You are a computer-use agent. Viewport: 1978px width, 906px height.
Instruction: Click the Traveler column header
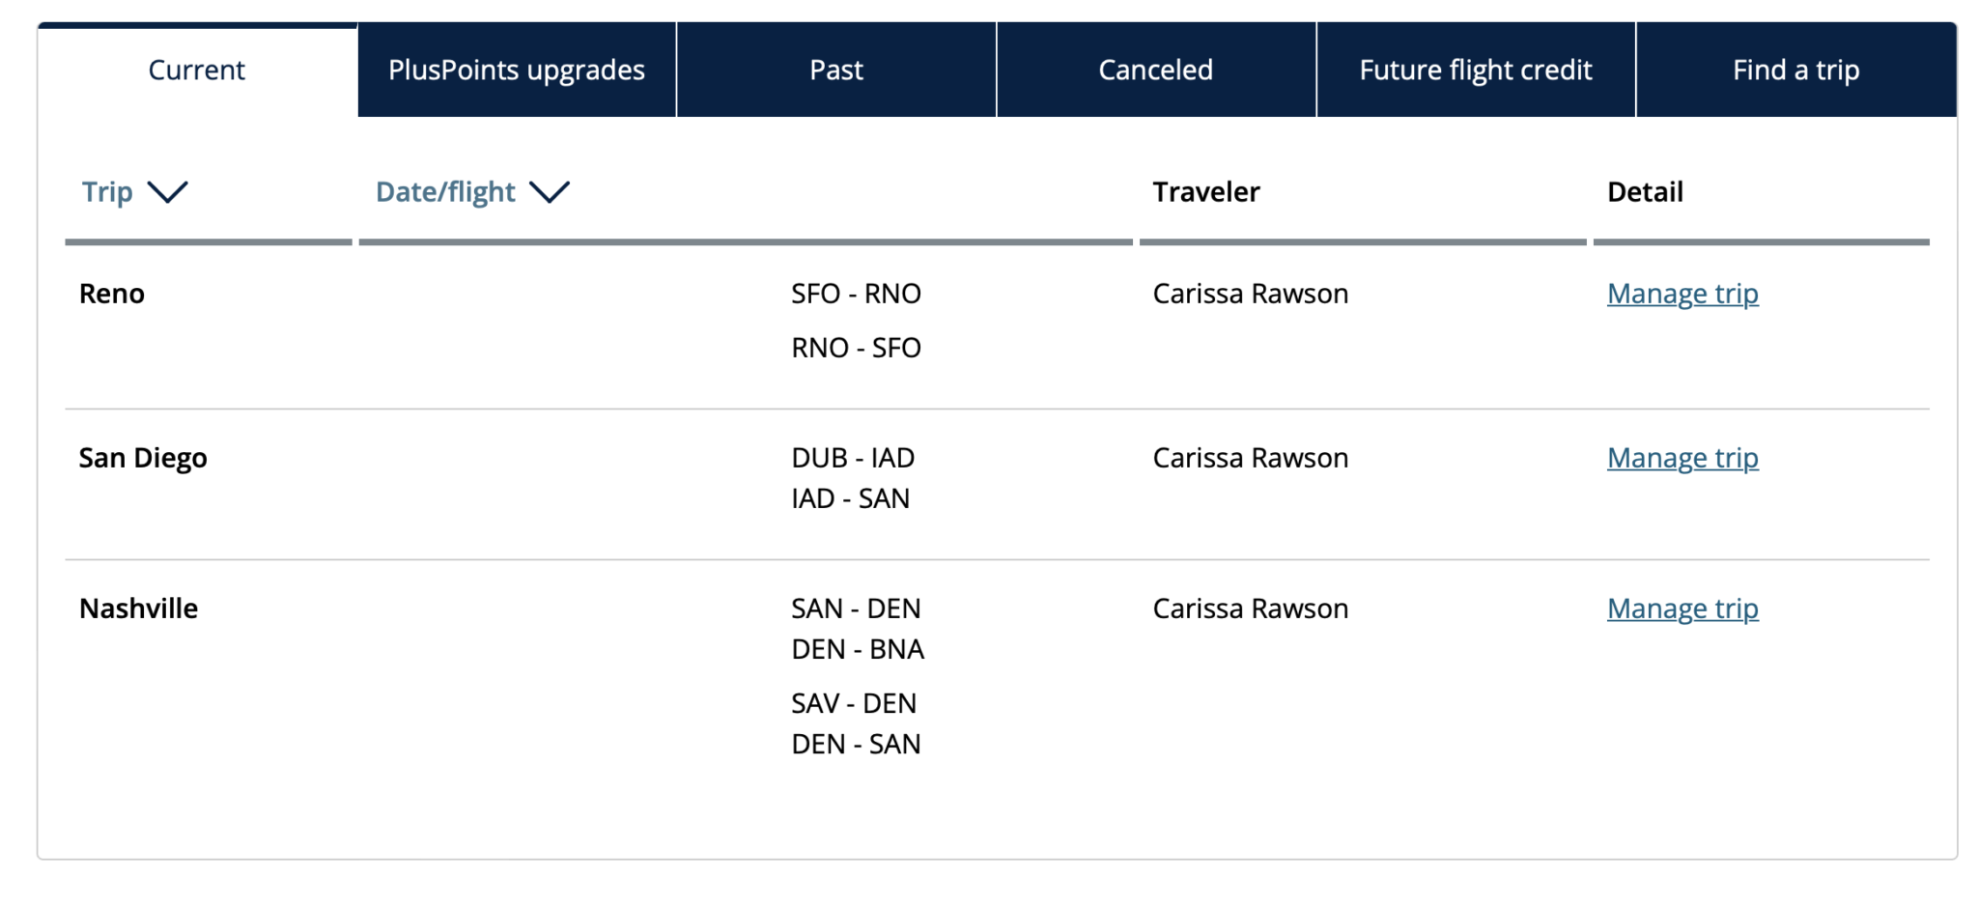1206,191
